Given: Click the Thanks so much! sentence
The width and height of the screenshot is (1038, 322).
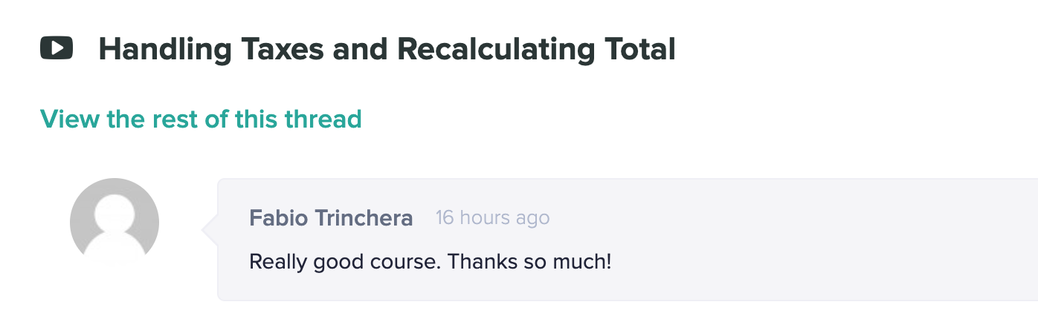Looking at the screenshot, I should coord(529,262).
